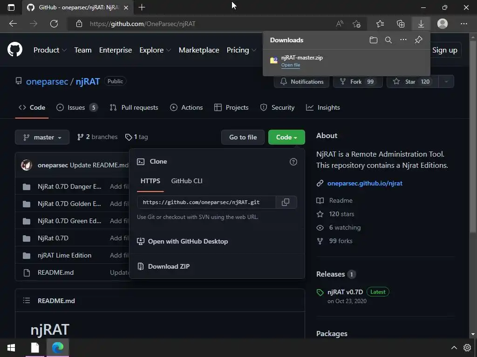This screenshot has height=357, width=477.
Task: Reload the page with the refresh icon
Action: [54, 24]
